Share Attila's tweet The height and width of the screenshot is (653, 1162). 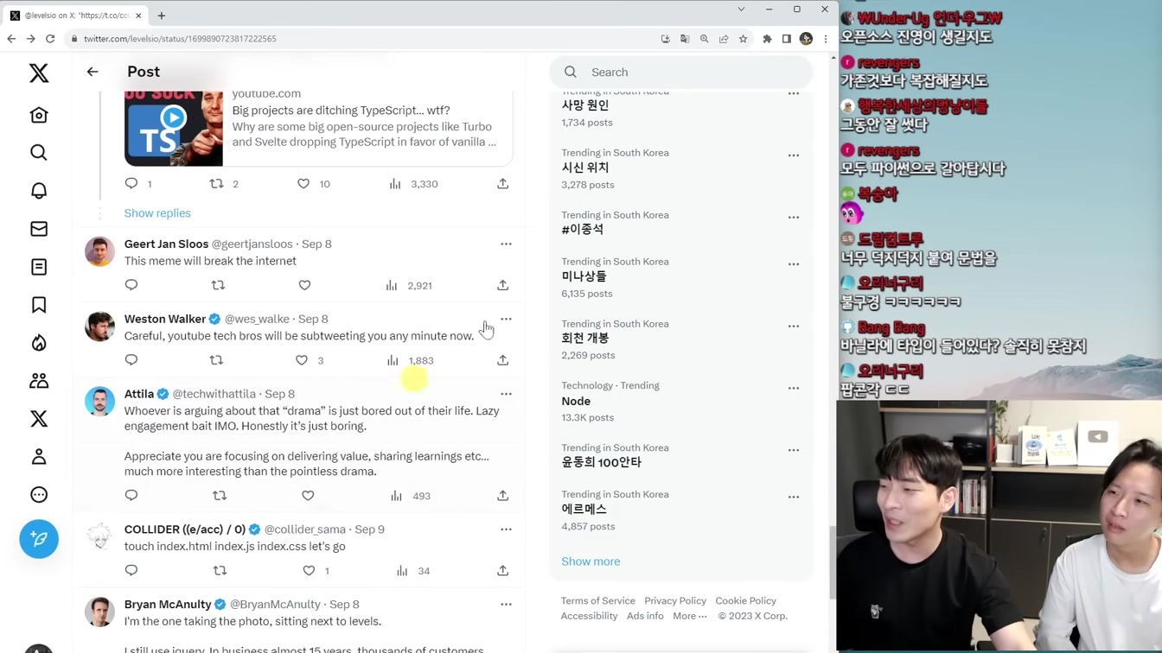tap(502, 496)
